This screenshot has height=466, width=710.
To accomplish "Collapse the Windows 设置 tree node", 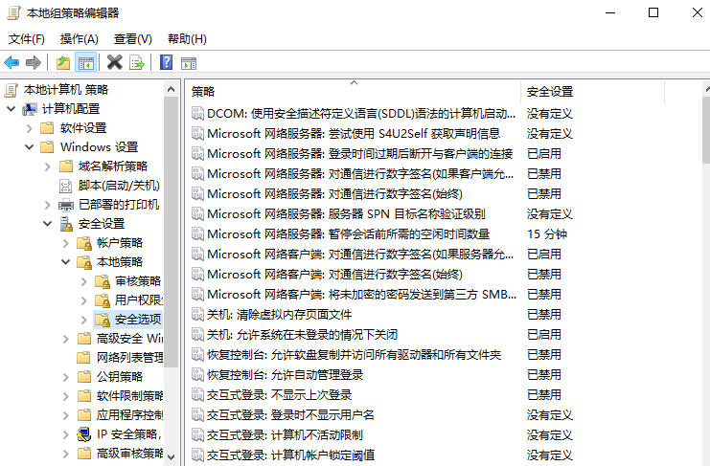I will pos(30,147).
